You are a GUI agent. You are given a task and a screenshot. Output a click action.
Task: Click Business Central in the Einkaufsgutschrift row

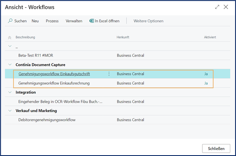[131, 74]
